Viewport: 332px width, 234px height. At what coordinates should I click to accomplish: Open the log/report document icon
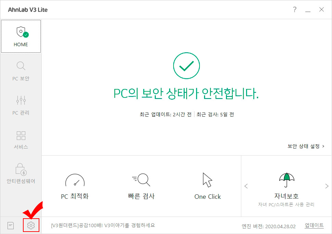11,225
